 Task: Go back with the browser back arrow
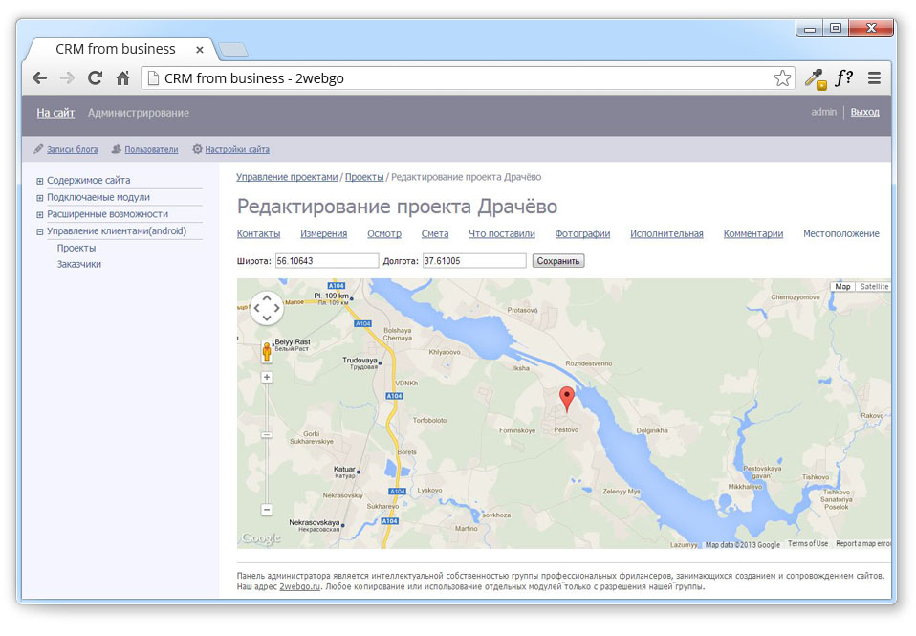[40, 77]
